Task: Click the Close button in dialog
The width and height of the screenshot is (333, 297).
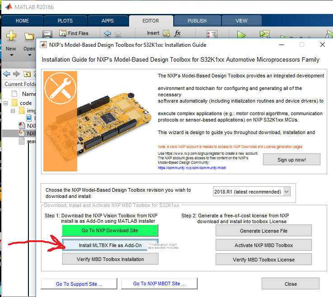Action: pos(291,283)
